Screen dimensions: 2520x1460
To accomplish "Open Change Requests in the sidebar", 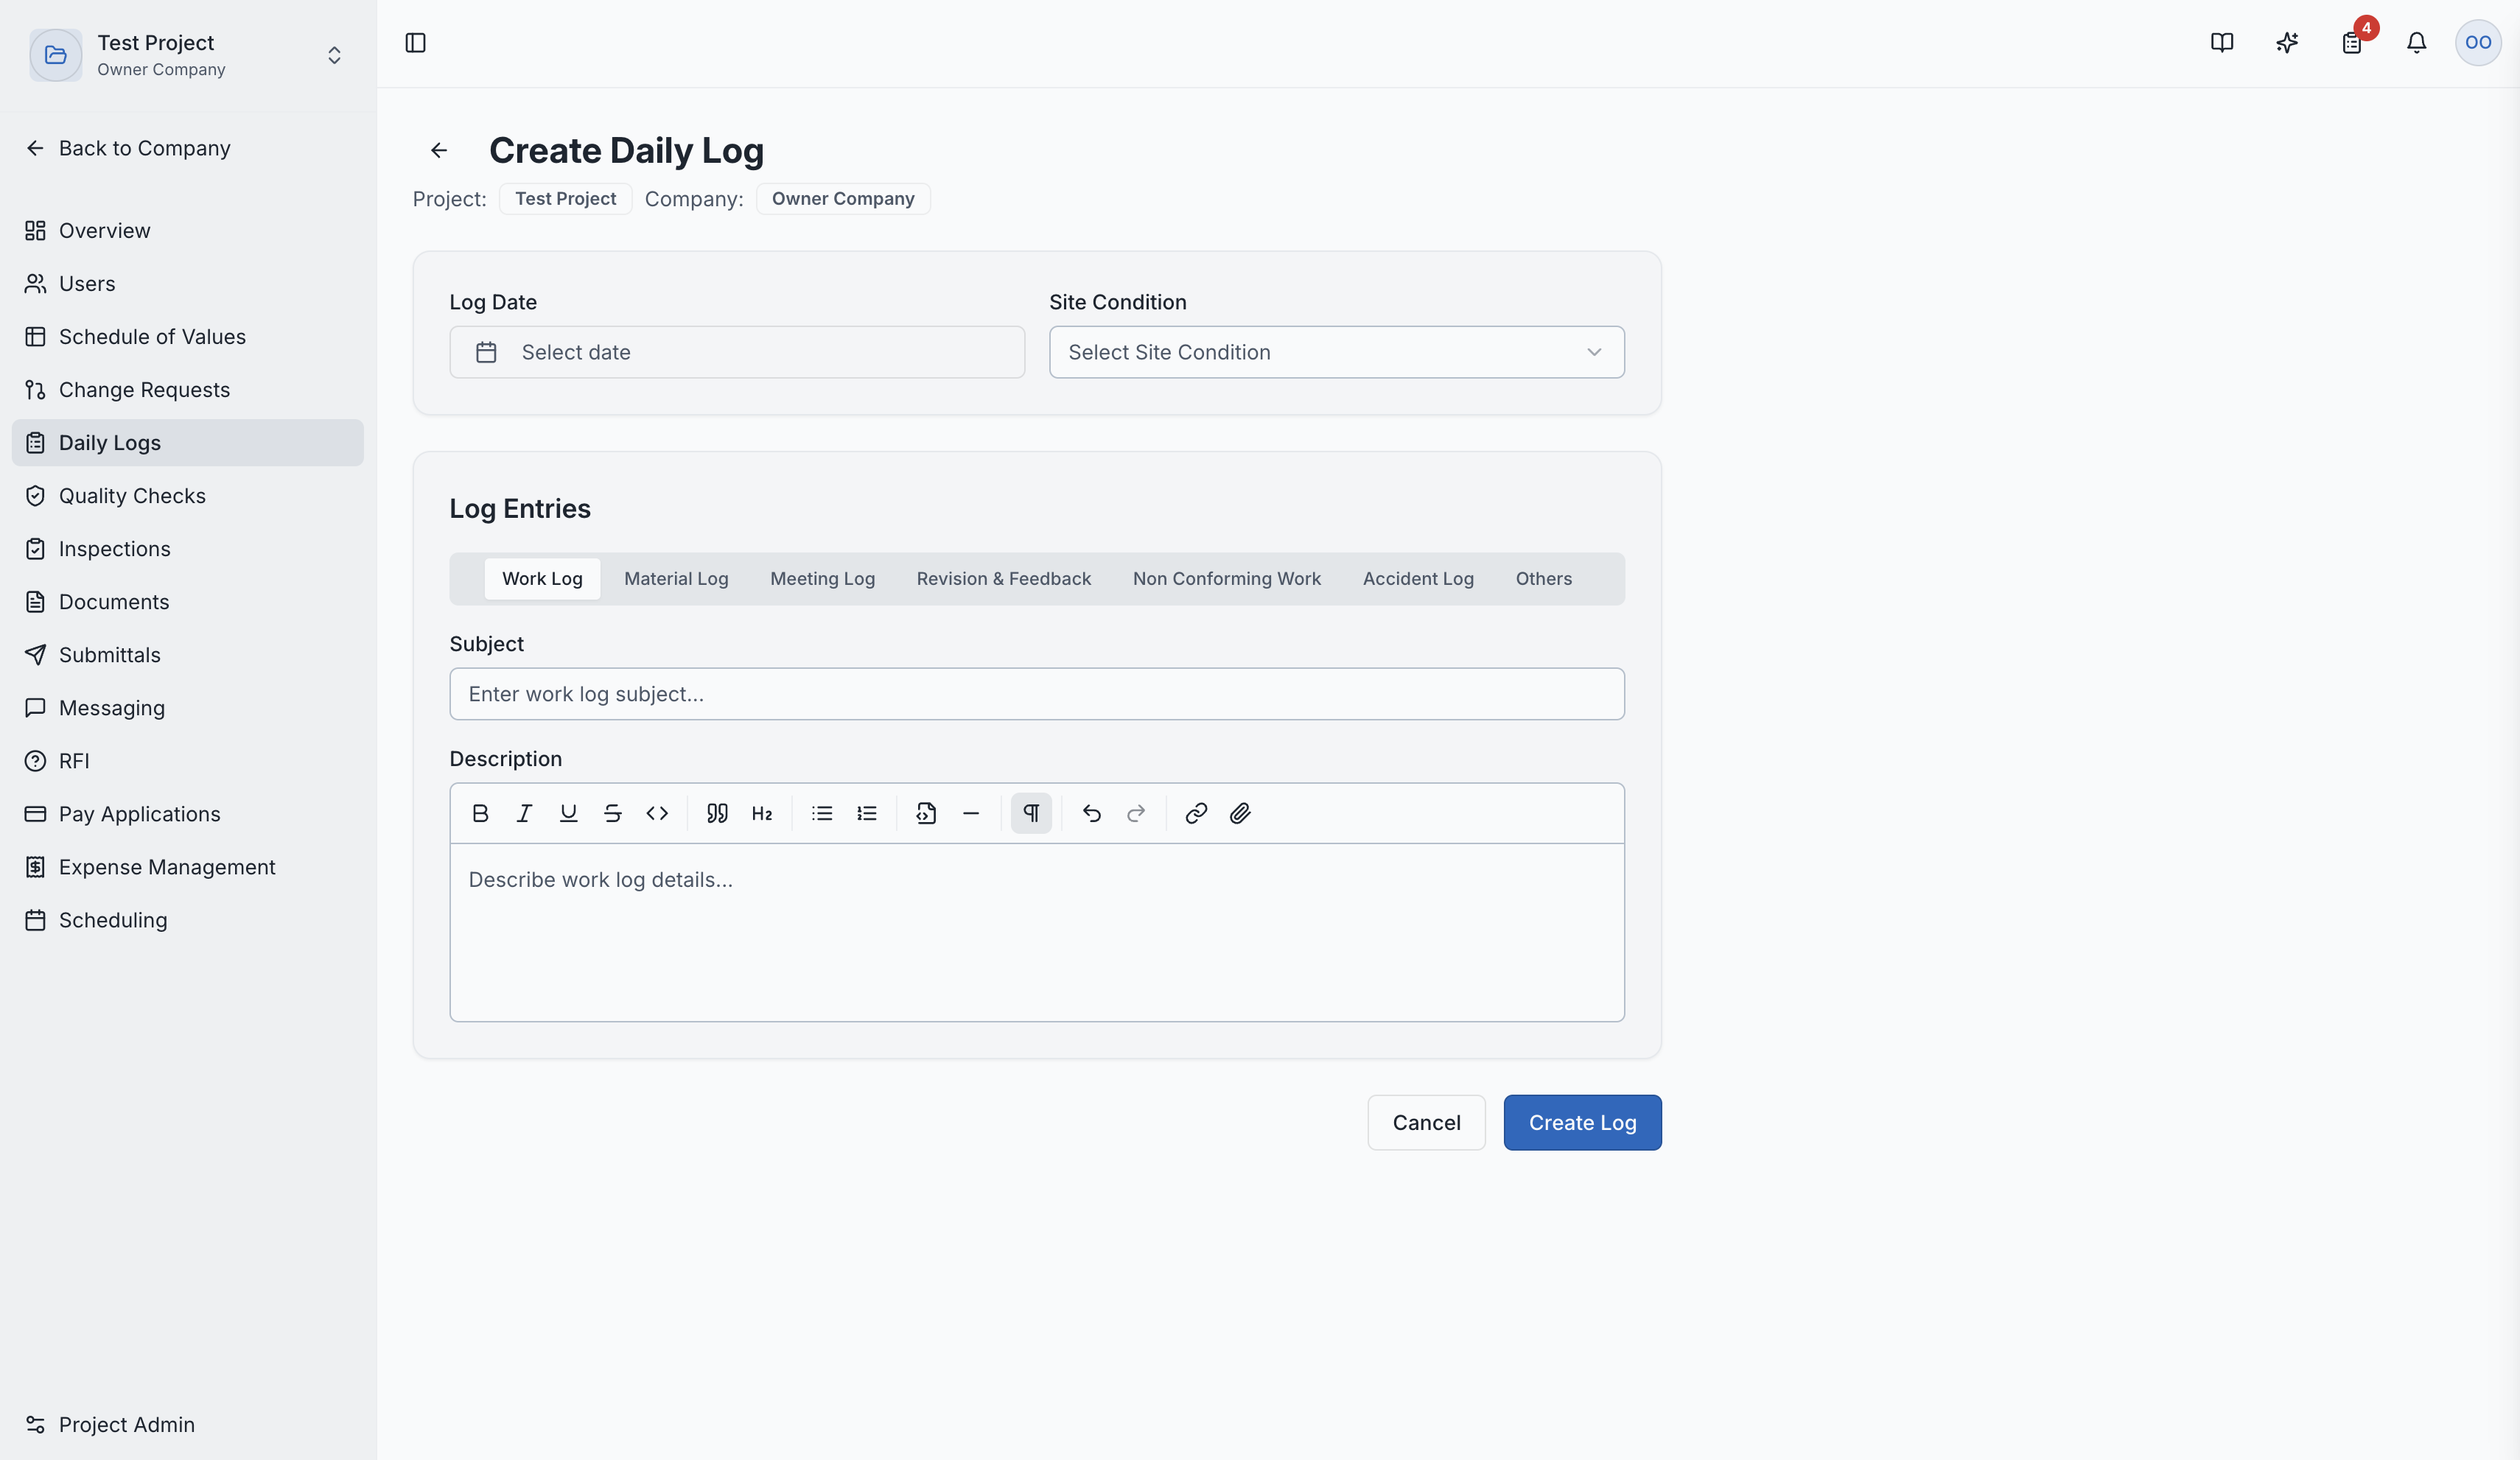I will pyautogui.click(x=187, y=390).
